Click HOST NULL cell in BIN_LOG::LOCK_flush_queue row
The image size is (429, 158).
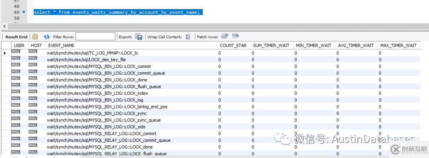coord(33,85)
